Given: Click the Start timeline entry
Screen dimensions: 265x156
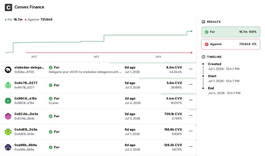Looking at the screenshot, I should pos(223,79).
